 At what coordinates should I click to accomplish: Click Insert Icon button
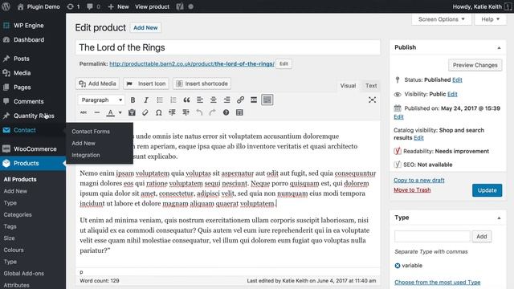pyautogui.click(x=146, y=83)
